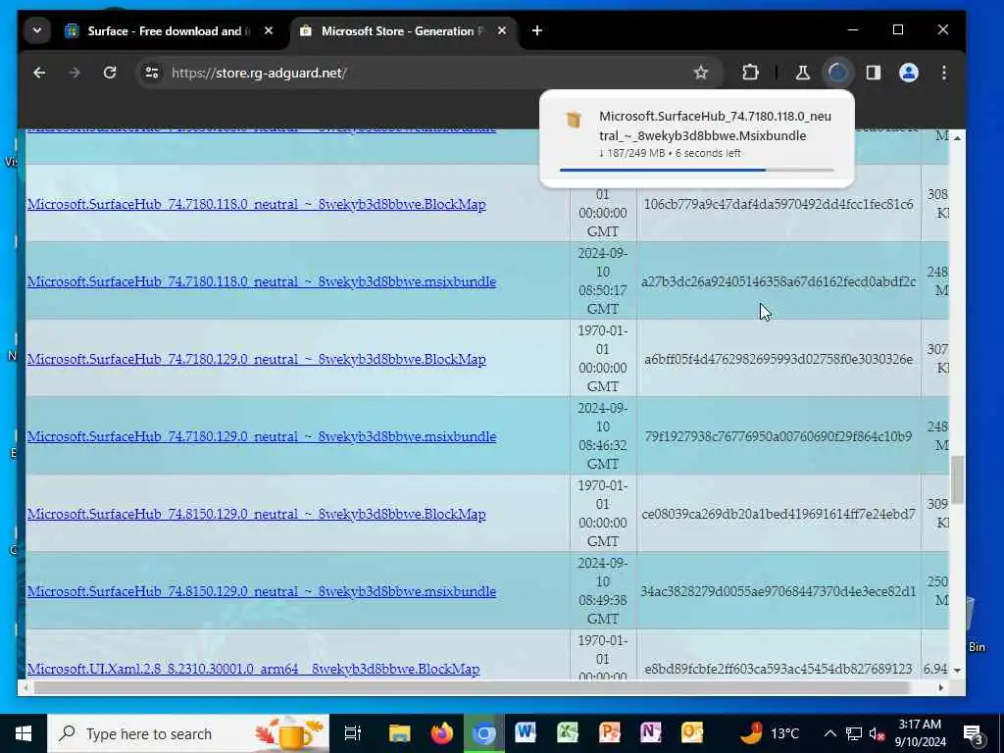Open Task View on the taskbar

353,733
